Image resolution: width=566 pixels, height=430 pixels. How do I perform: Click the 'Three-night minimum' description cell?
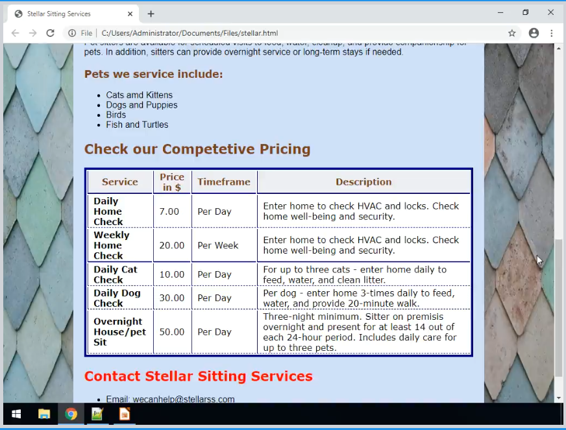[x=364, y=332]
